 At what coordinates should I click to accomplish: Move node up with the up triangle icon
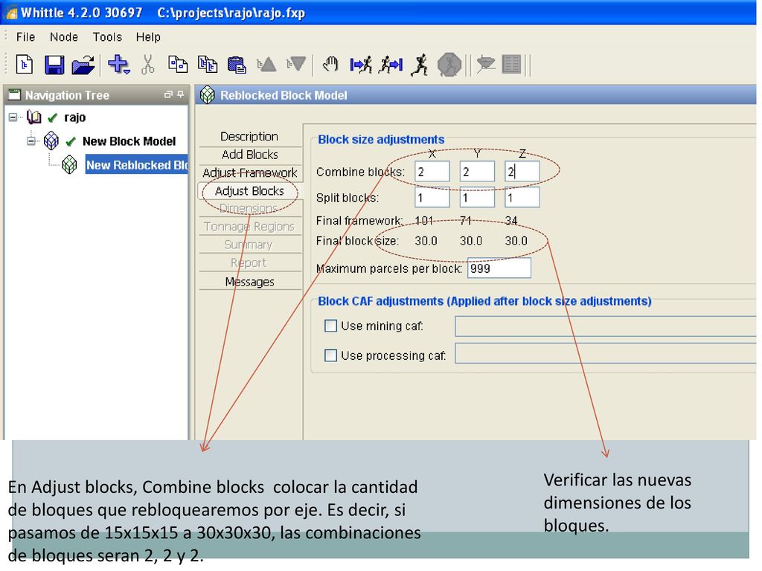tap(266, 64)
